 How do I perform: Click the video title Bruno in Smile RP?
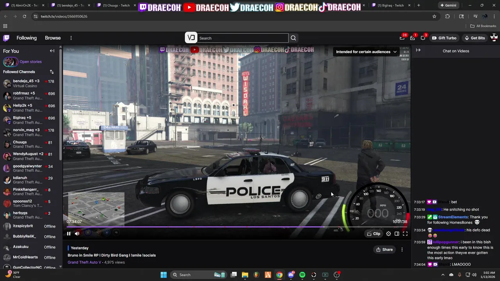point(112,255)
